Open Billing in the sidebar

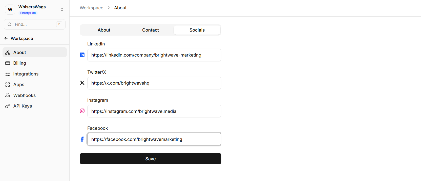pos(19,63)
